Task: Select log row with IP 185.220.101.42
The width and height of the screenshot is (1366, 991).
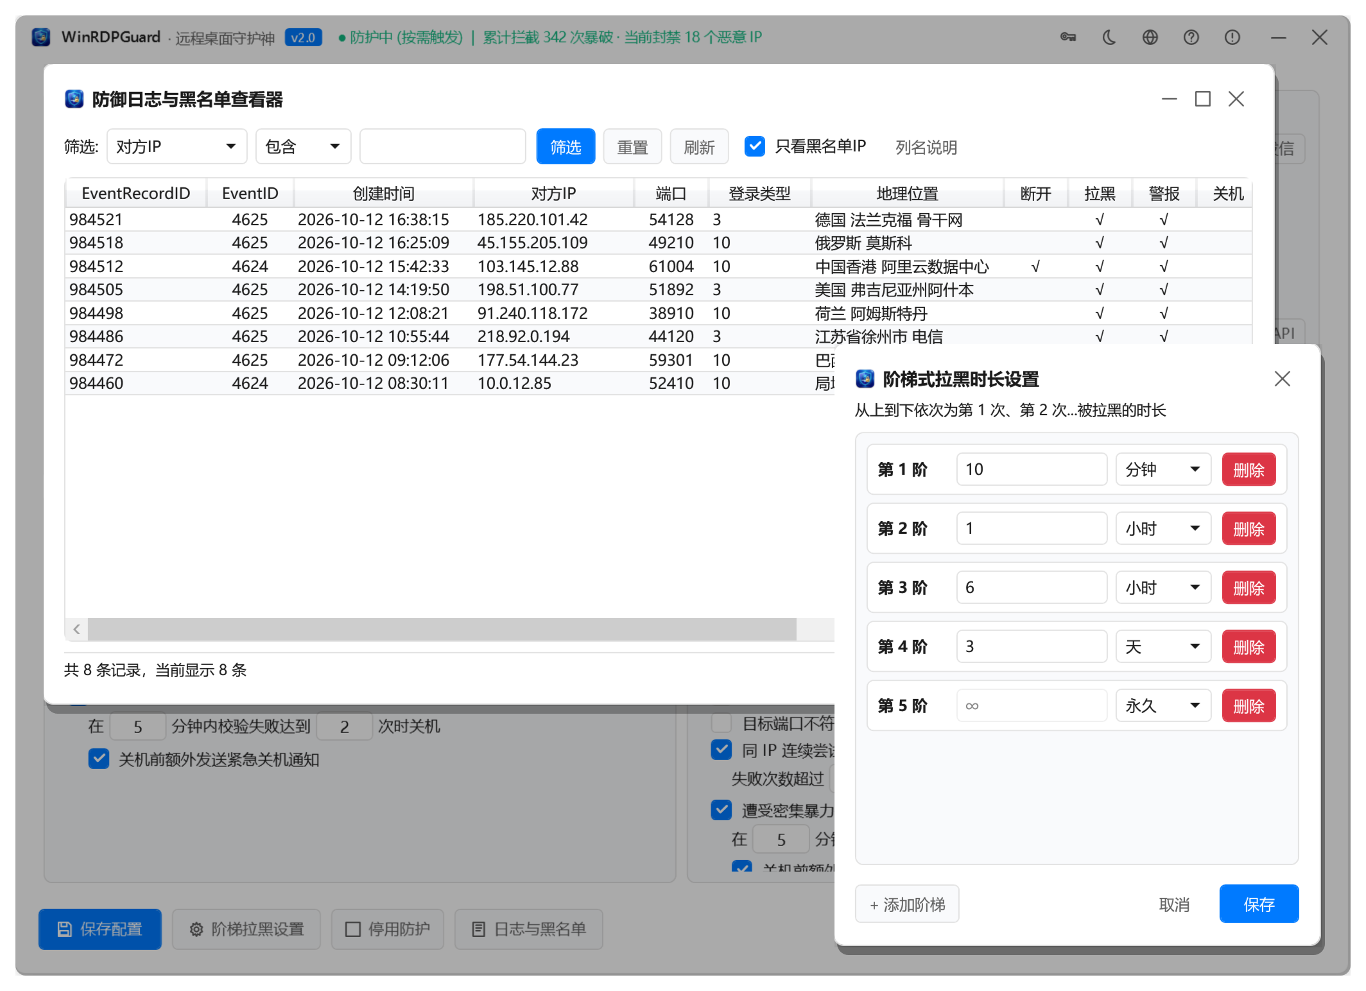Action: 659,220
